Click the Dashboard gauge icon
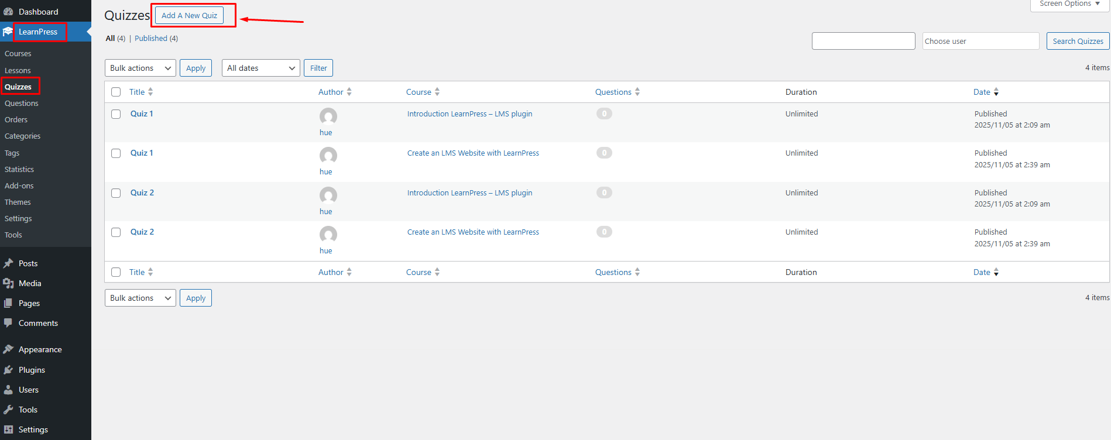The image size is (1111, 440). (8, 12)
